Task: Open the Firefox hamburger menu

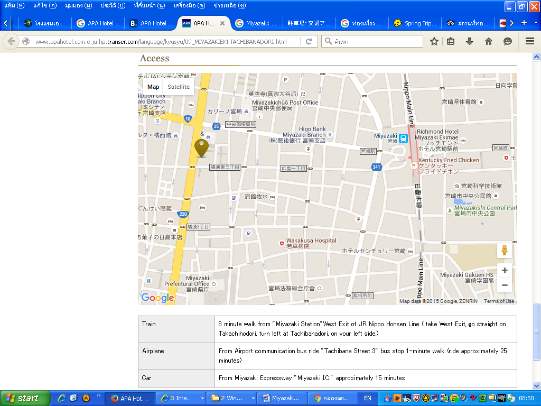Action: pos(530,41)
